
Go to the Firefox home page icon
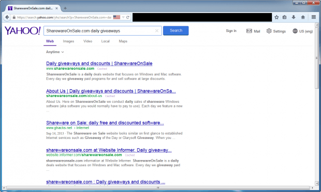303,18
